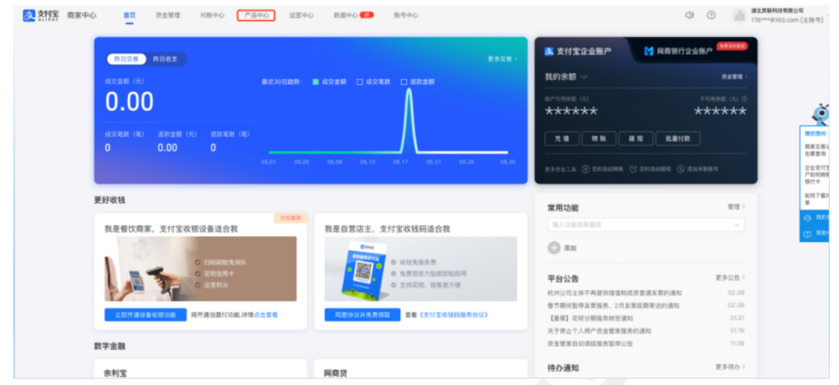This screenshot has height=385, width=839.
Task: Click the 批量付款 button
Action: click(678, 139)
